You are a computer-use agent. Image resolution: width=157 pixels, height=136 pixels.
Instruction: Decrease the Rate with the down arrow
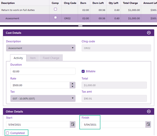(x=73, y=86)
